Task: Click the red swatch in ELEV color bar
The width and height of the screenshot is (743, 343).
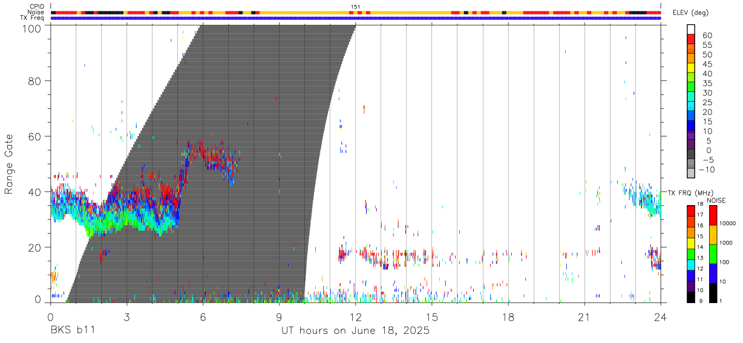Action: pyautogui.click(x=691, y=39)
